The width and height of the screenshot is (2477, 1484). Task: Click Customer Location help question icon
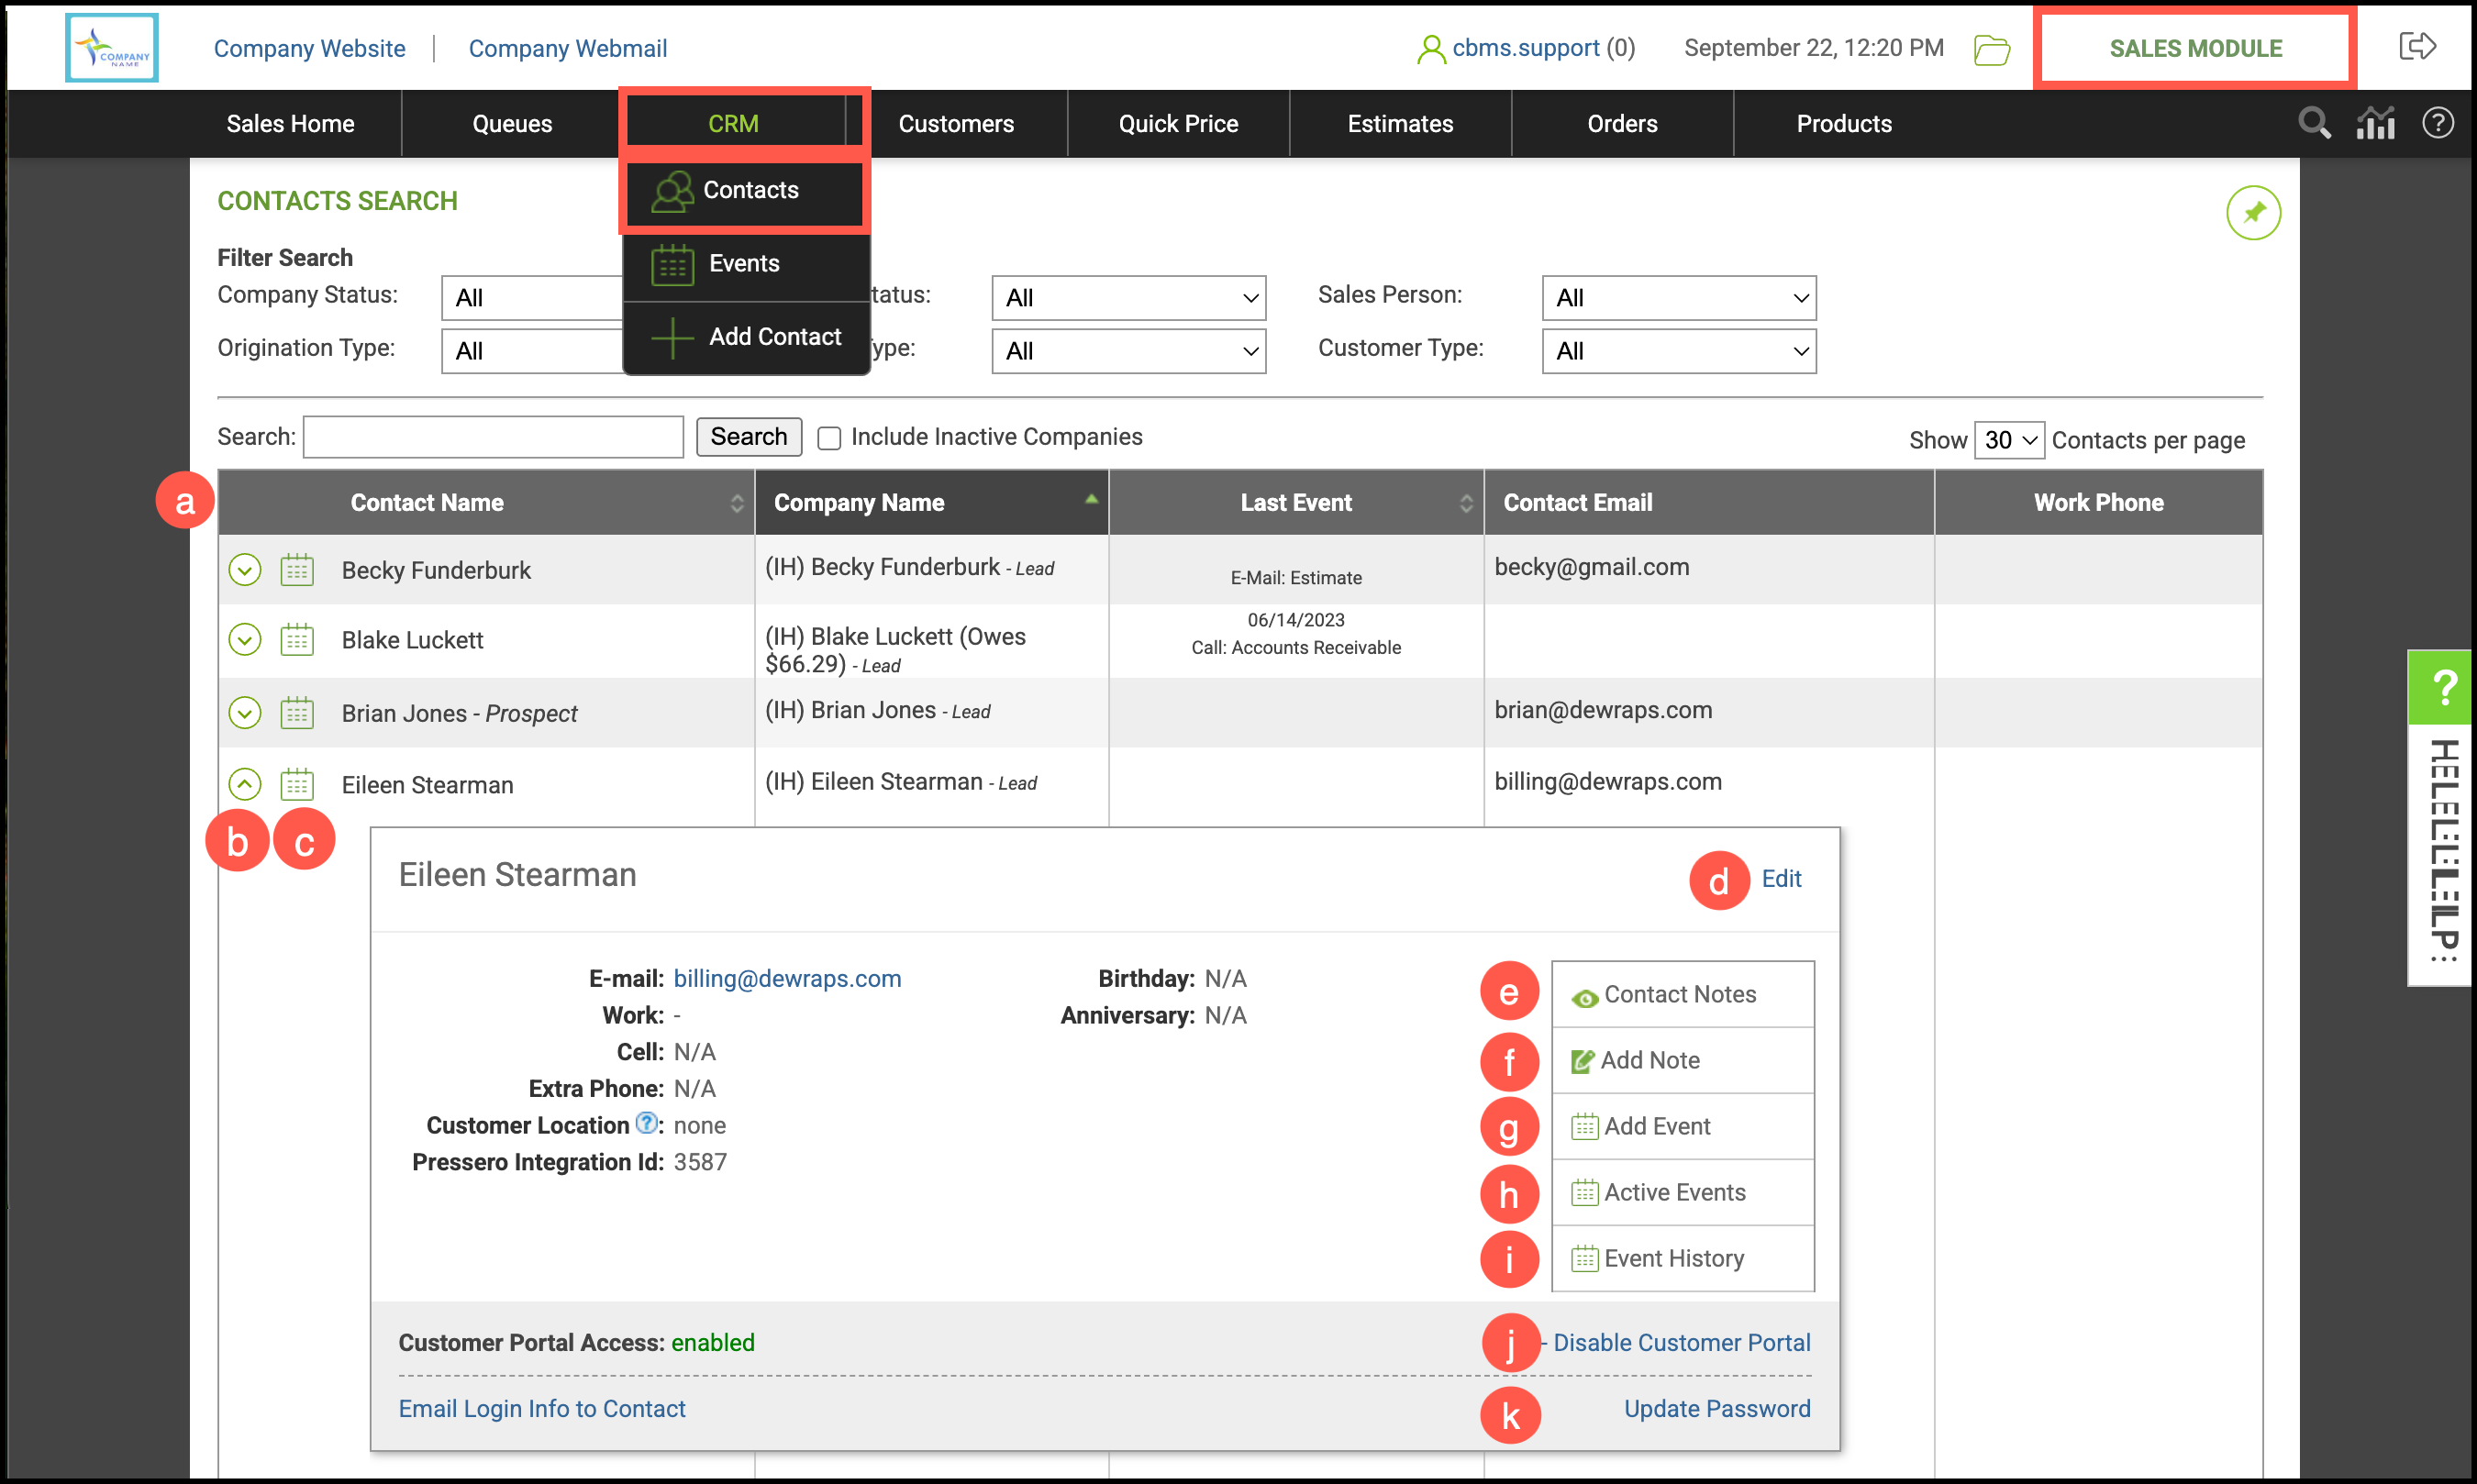point(647,1123)
